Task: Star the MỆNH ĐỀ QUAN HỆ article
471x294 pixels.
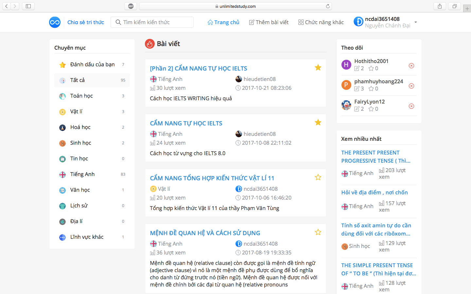Action: pos(318,232)
